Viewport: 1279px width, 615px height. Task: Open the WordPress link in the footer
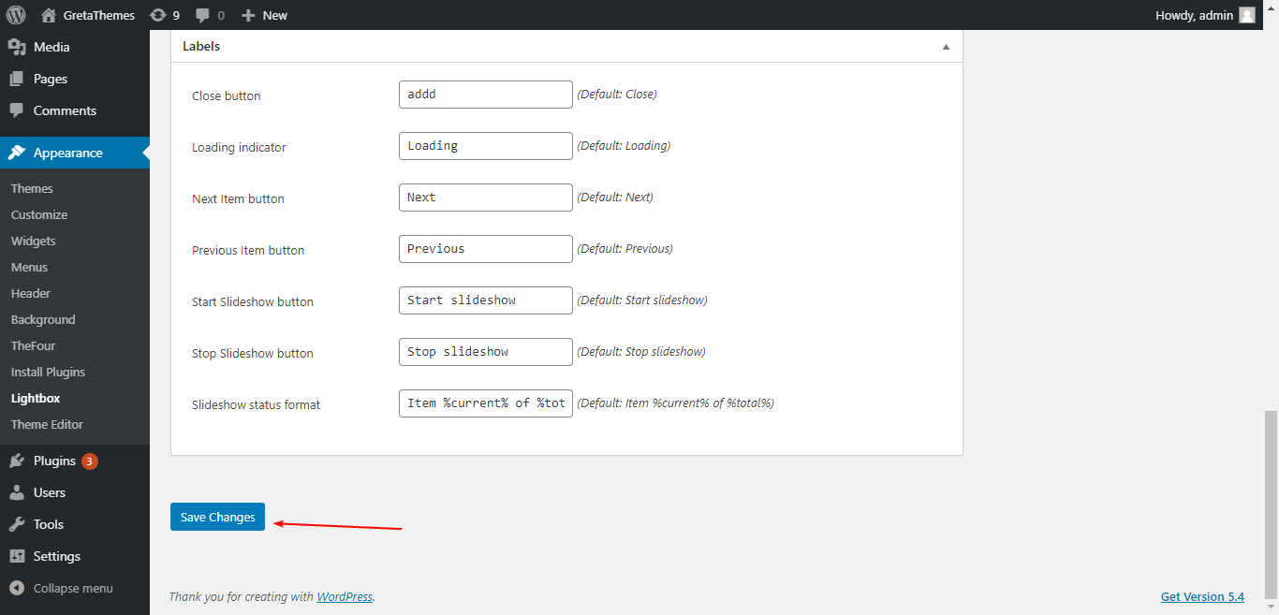pos(344,596)
